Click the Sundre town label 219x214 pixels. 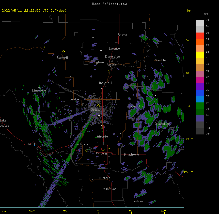[x=74, y=99]
